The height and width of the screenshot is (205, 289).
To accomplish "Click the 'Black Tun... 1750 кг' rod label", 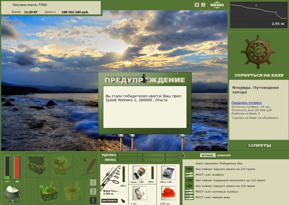I will 111,193.
